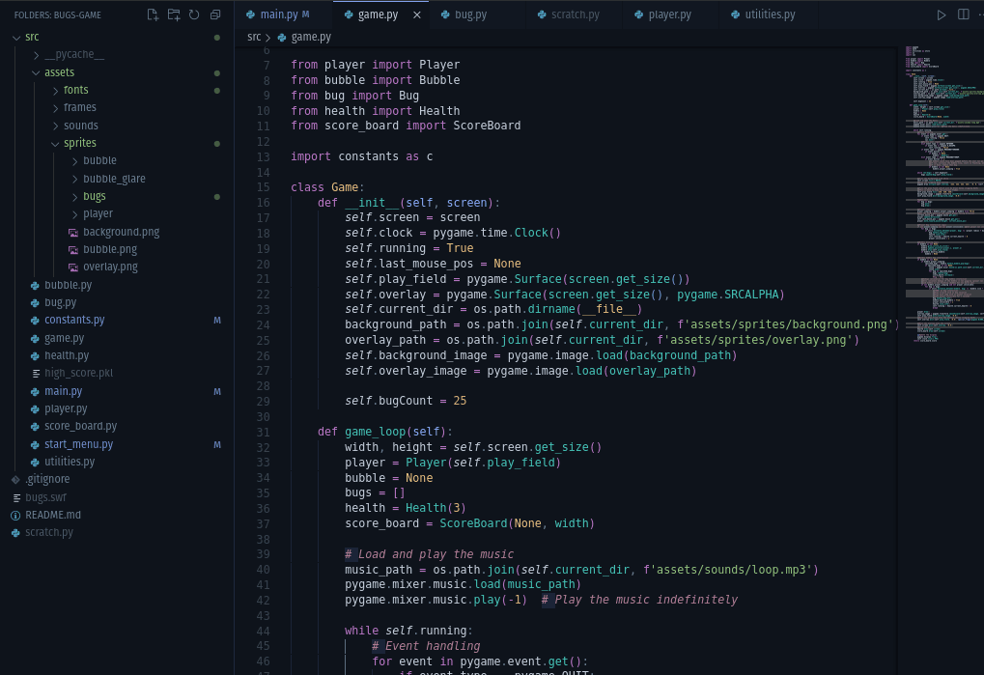The image size is (984, 675).
Task: Collapse the sprites folder
Action: pyautogui.click(x=79, y=143)
